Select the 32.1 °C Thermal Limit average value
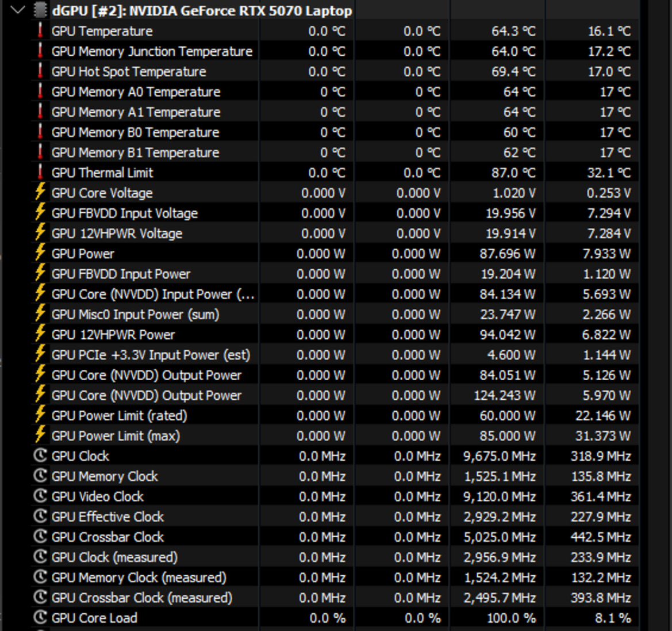 pos(609,173)
